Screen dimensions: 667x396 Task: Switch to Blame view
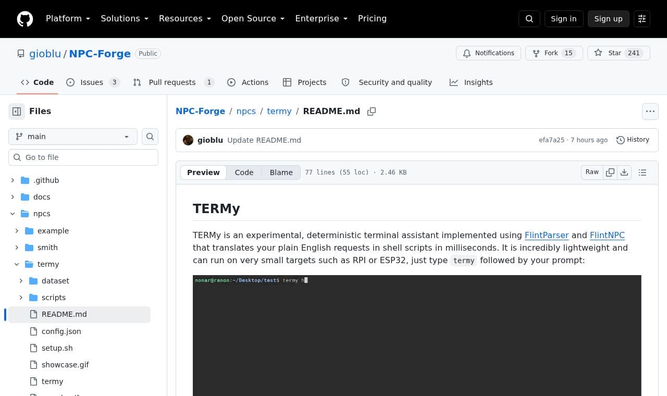click(x=281, y=172)
